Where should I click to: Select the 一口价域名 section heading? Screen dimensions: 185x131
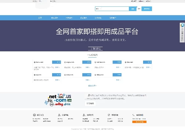coord(92,55)
